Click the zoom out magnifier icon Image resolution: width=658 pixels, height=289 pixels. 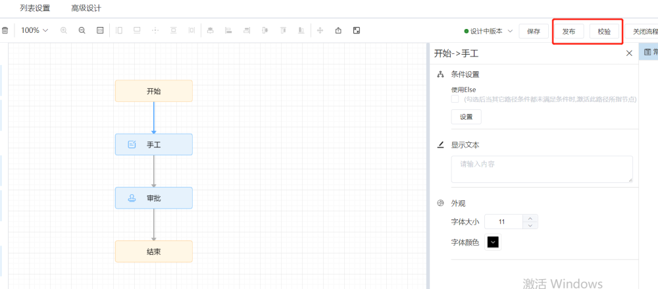[x=82, y=30]
